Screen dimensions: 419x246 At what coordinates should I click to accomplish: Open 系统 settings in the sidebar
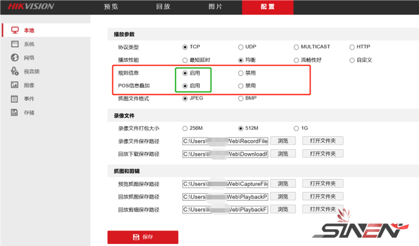[46, 44]
